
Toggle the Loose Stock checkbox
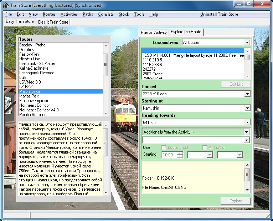pos(164,147)
